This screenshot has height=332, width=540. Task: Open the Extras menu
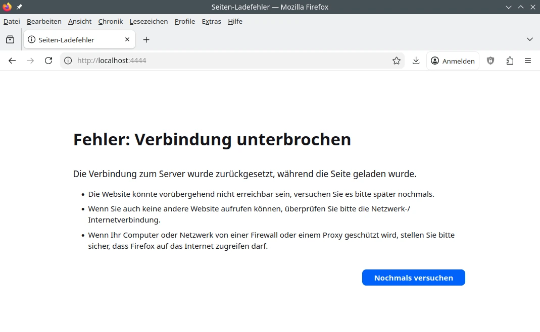pos(212,21)
